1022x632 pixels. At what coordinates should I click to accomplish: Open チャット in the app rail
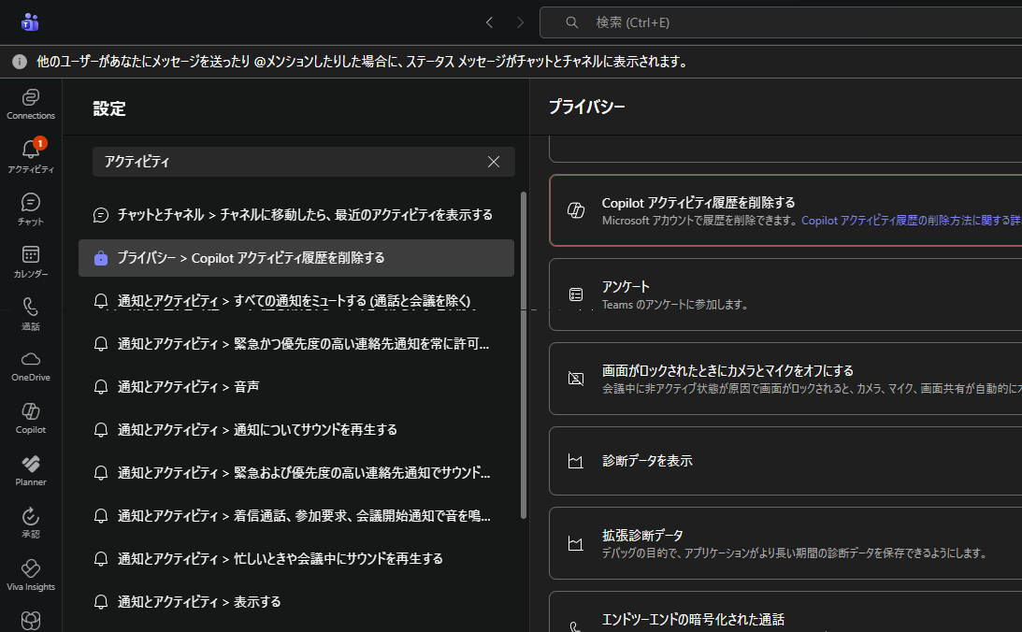(x=31, y=208)
